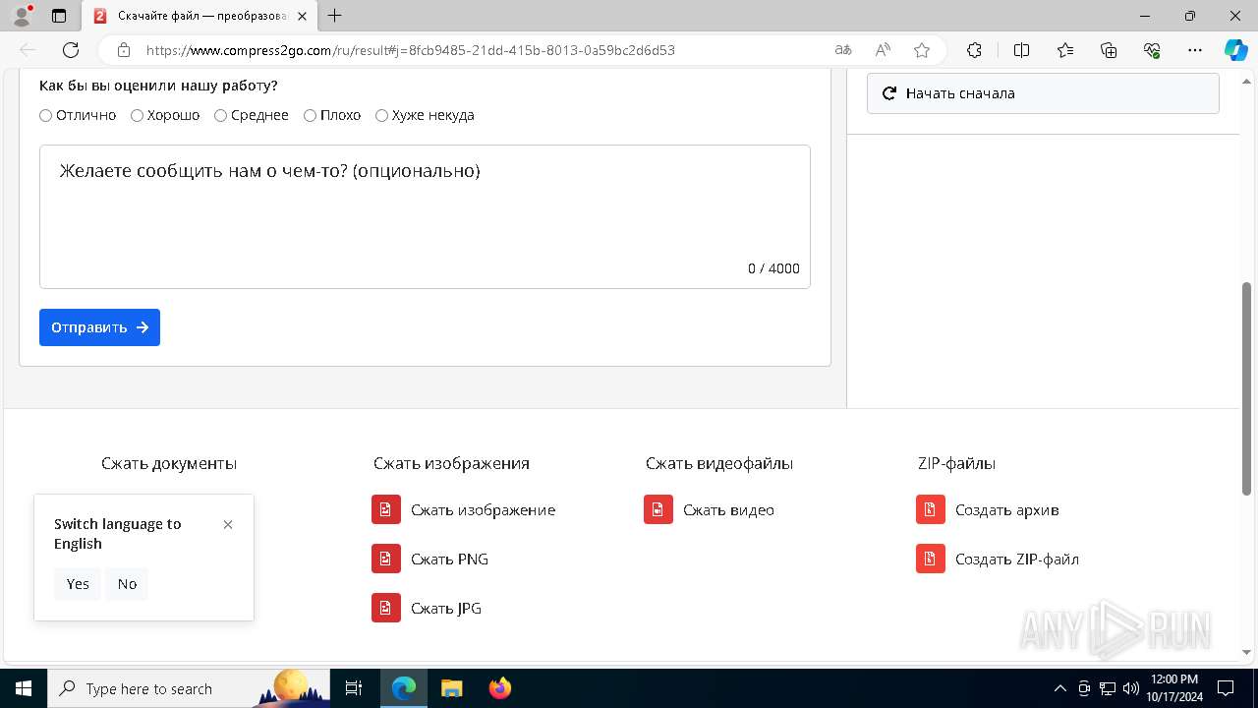The width and height of the screenshot is (1258, 708).
Task: Open the Сжать PNG link
Action: click(449, 560)
